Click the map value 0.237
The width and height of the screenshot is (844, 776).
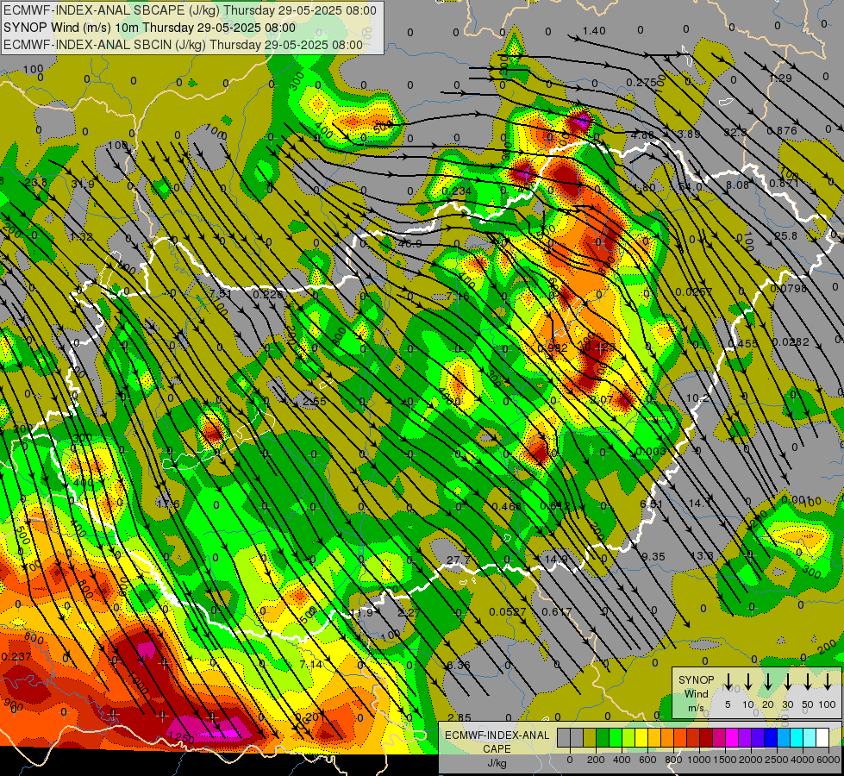[x=16, y=656]
